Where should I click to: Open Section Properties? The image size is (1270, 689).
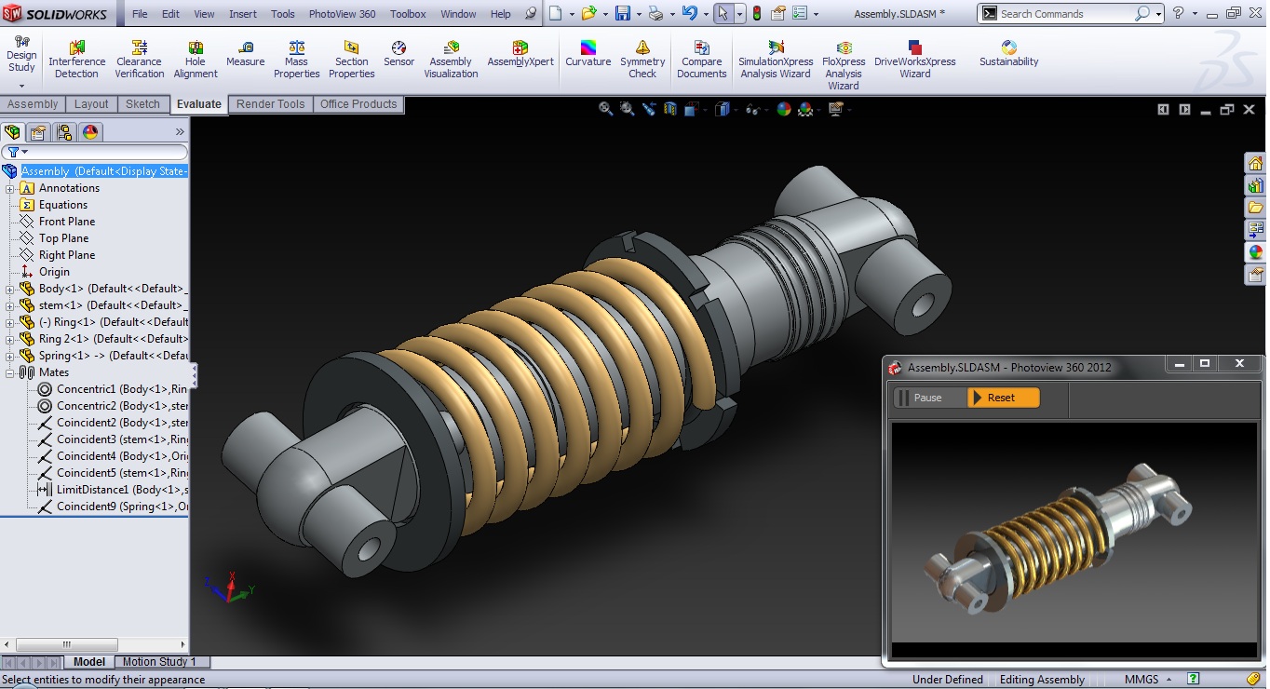pyautogui.click(x=352, y=60)
